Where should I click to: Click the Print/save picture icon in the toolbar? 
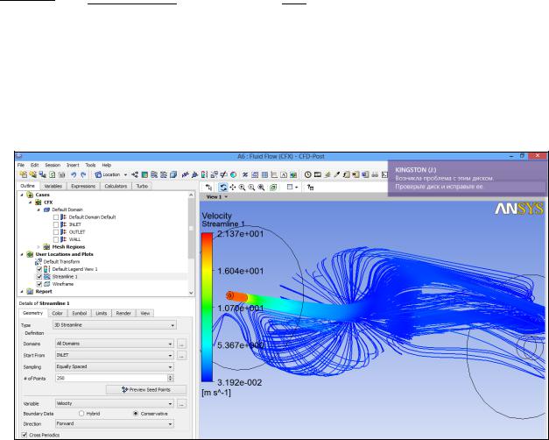61,174
